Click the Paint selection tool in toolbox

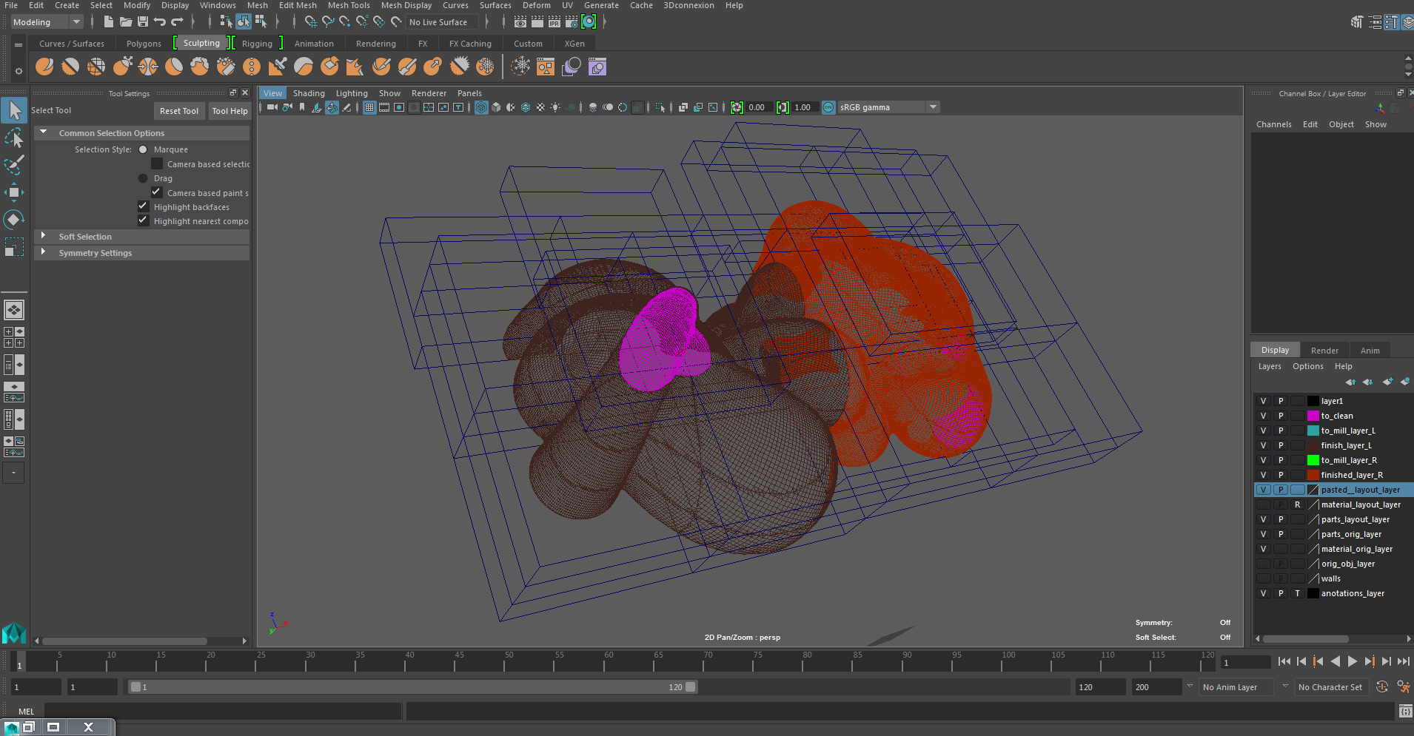(14, 164)
